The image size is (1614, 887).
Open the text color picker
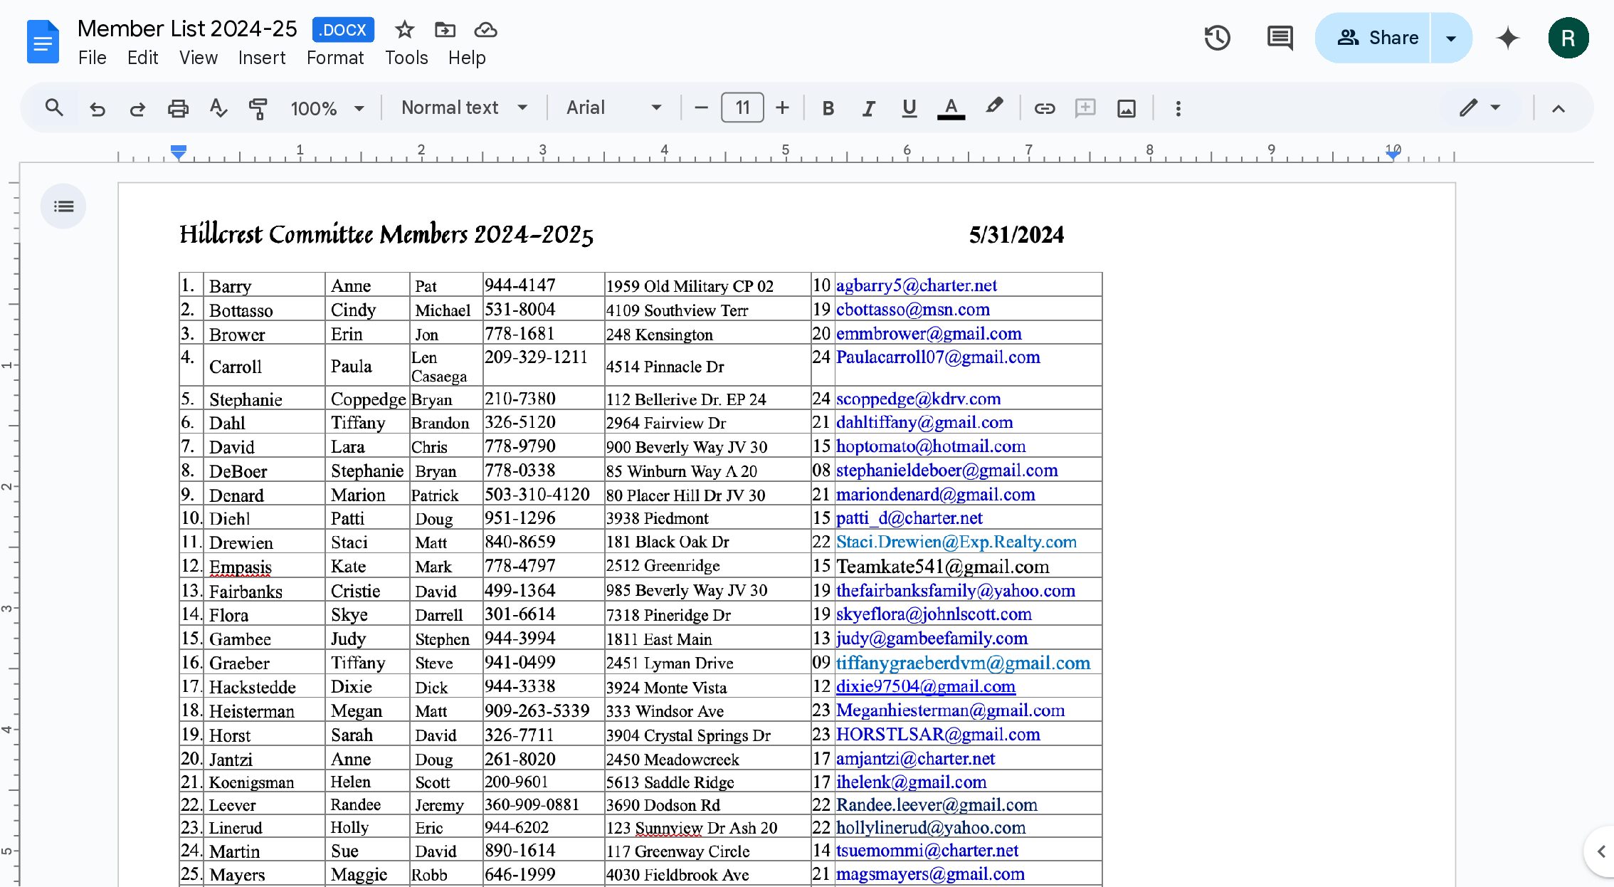(951, 108)
